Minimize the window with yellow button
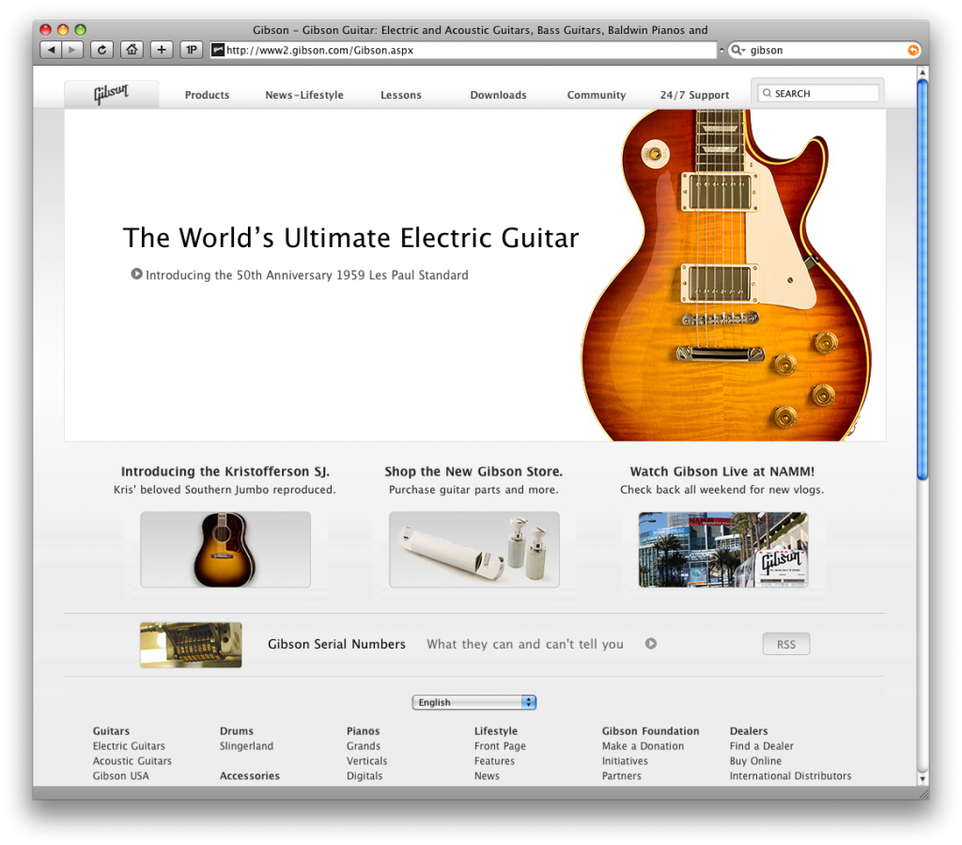 (x=63, y=29)
